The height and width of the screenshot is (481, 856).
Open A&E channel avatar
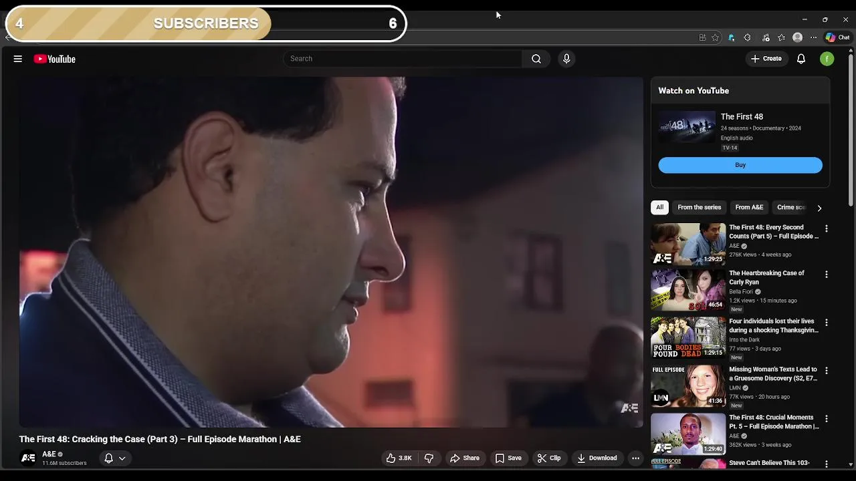28,458
